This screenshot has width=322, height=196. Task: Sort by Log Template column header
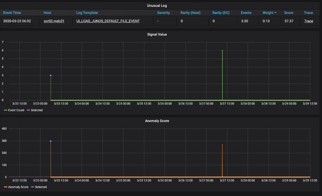point(87,13)
